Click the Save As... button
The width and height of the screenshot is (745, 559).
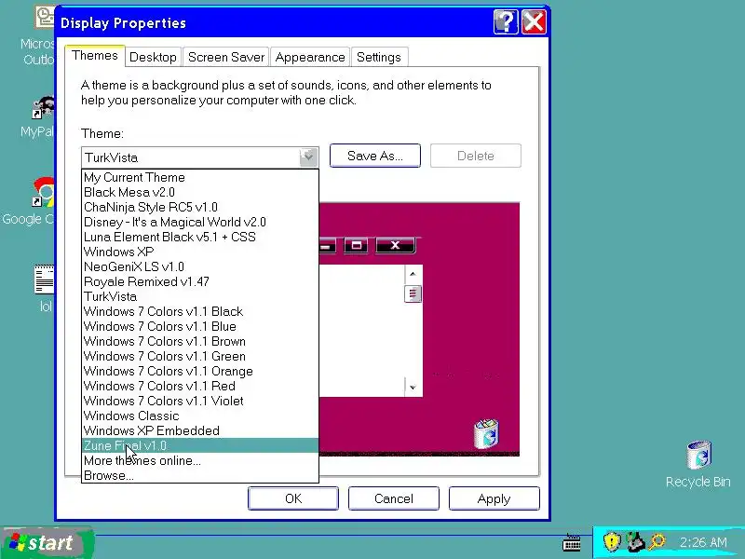pos(375,156)
